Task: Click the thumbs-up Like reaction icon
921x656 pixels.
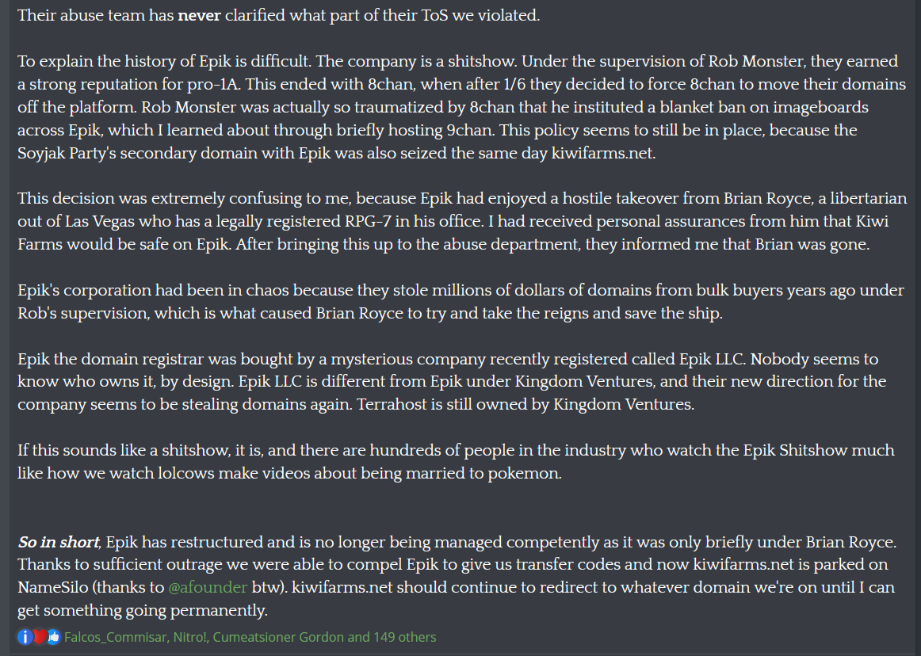Action: [53, 637]
